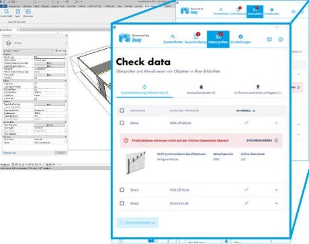Check the first Wand row checkbox
This screenshot has width=309, height=244.
(x=122, y=123)
